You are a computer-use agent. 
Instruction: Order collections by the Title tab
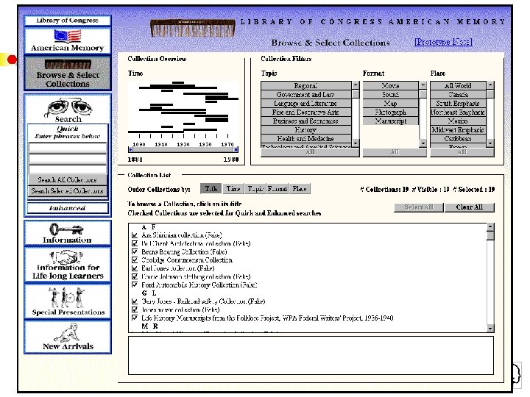coord(211,189)
